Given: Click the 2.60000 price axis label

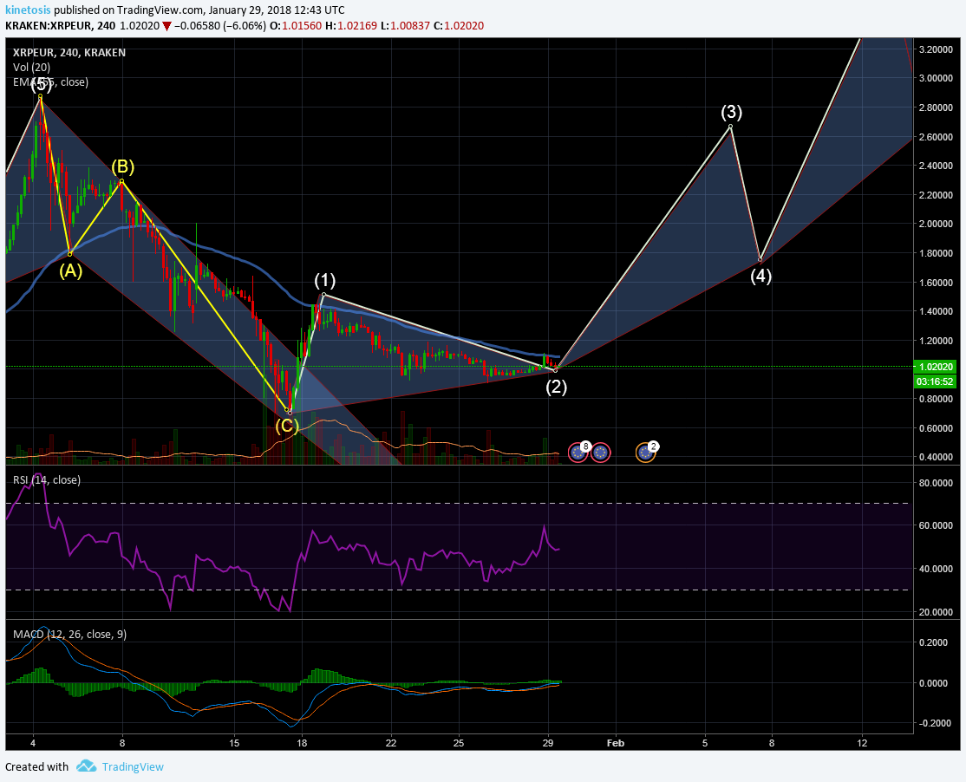Looking at the screenshot, I should 936,137.
